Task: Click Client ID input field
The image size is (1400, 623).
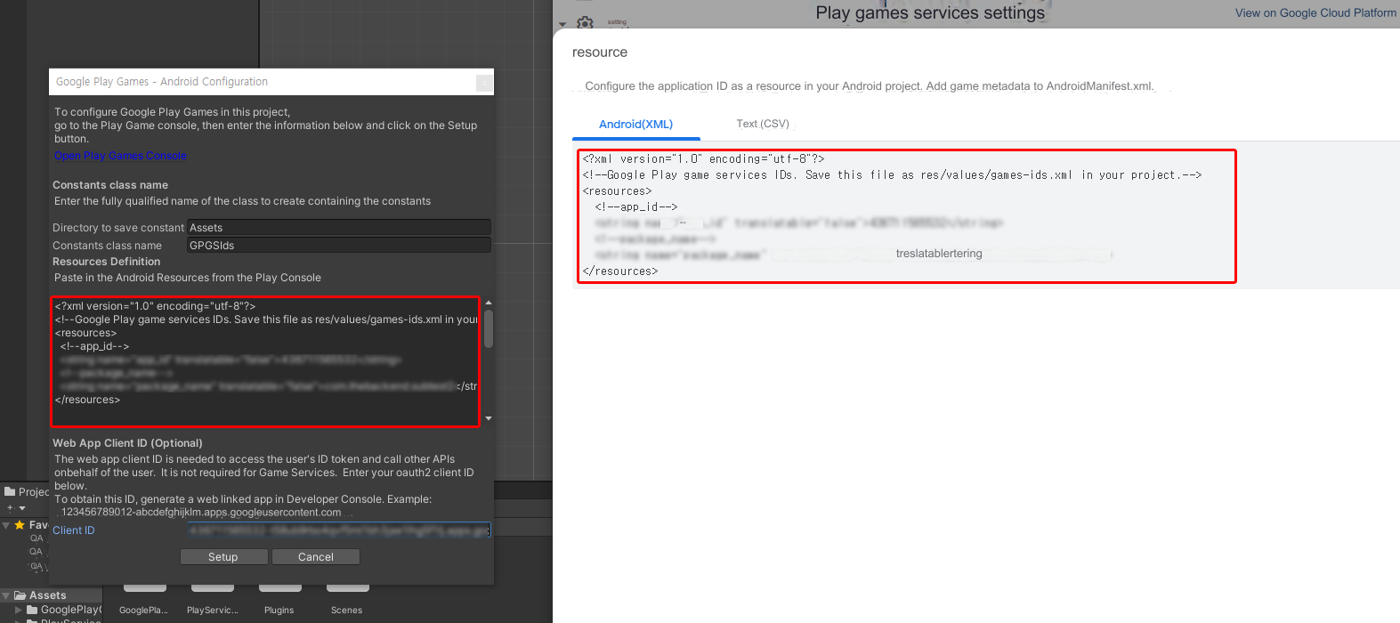Action: click(339, 530)
